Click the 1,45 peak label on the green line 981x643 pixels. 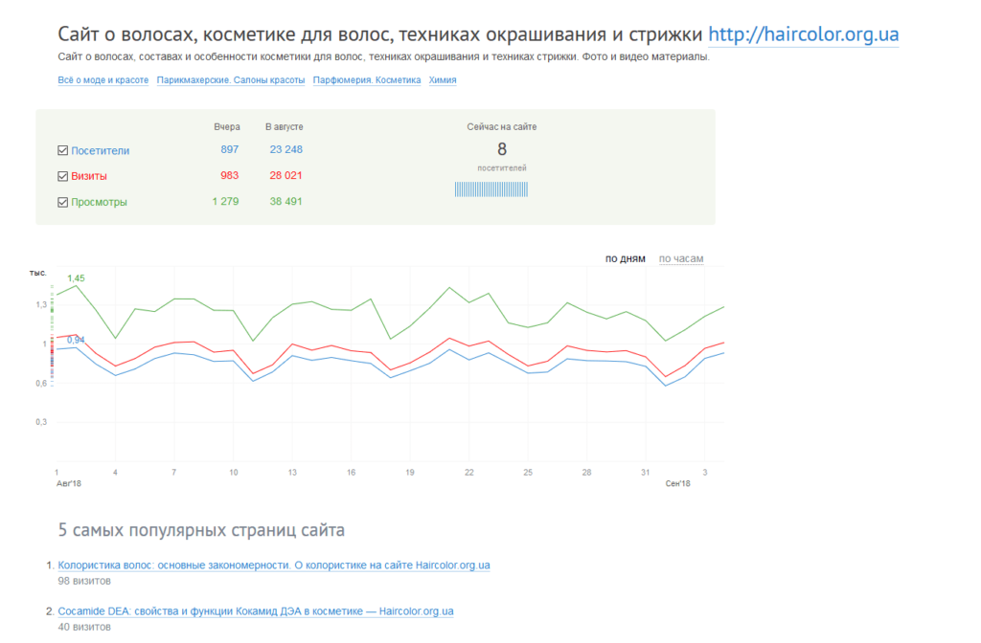76,278
